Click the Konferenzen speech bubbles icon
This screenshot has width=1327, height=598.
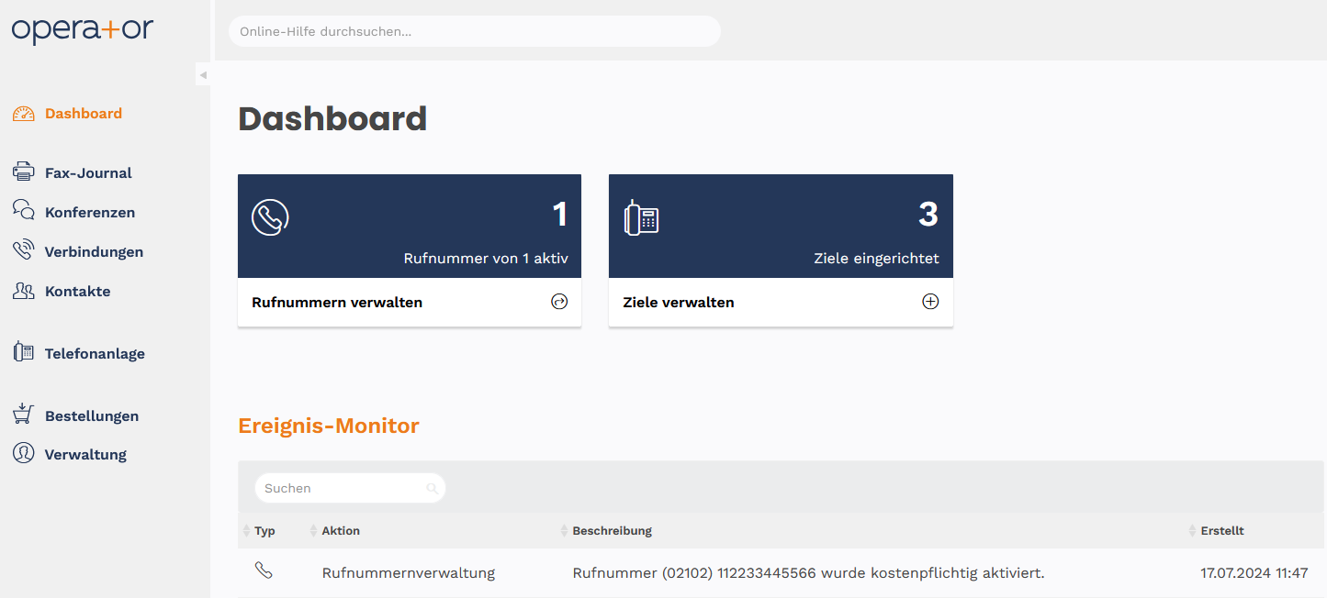(x=24, y=211)
